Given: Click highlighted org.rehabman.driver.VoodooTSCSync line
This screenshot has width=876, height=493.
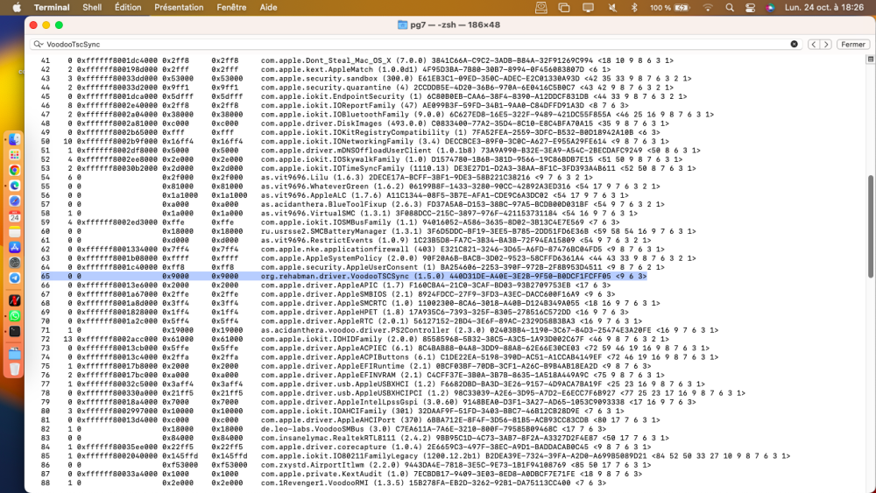Looking at the screenshot, I should coord(343,277).
